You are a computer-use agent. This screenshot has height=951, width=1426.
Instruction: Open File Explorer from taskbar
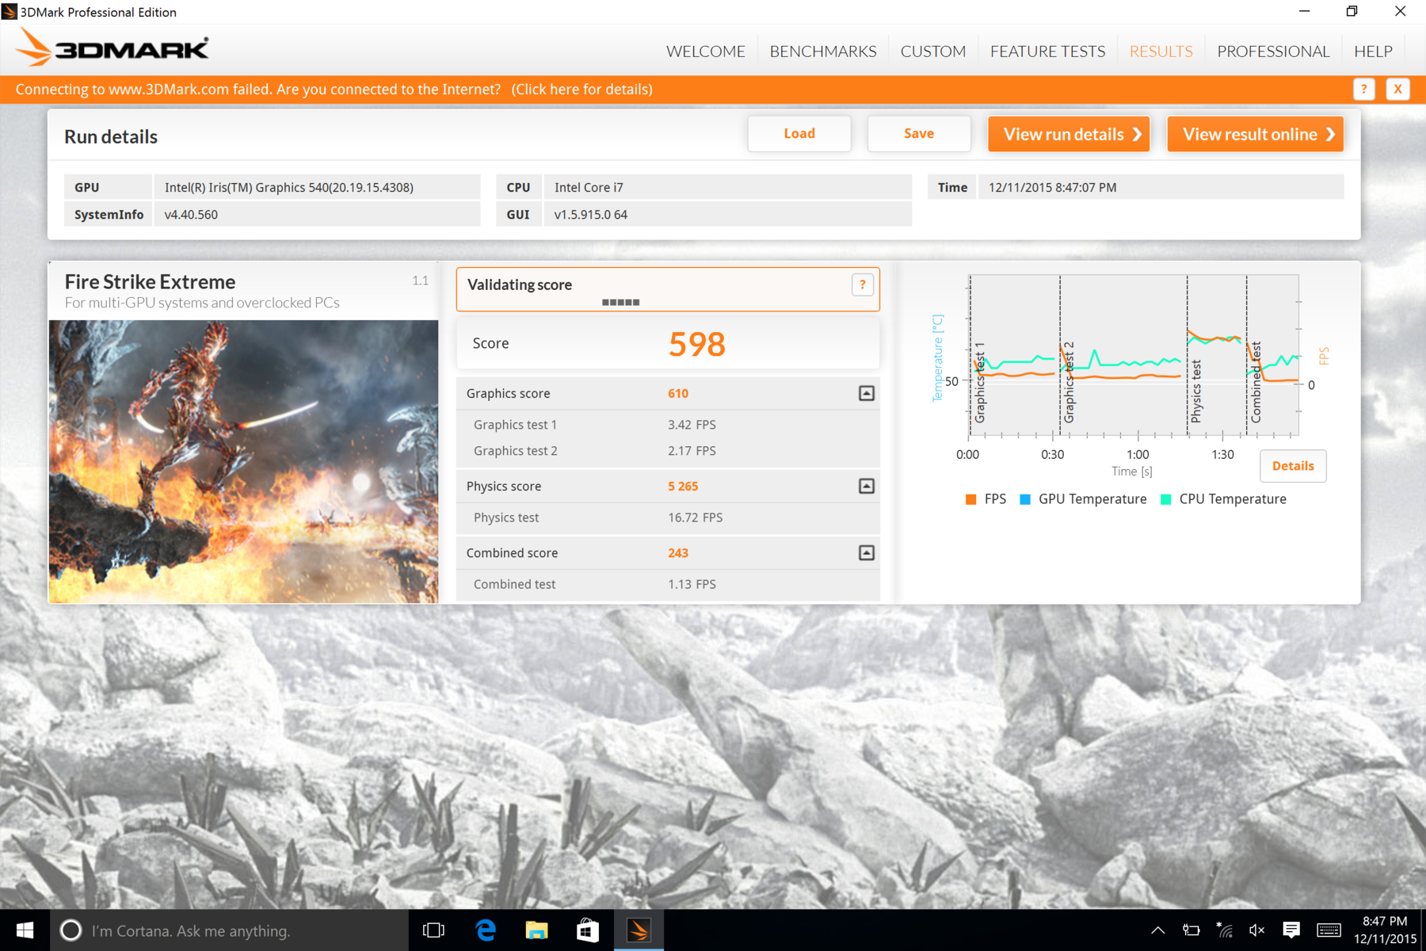[x=536, y=930]
